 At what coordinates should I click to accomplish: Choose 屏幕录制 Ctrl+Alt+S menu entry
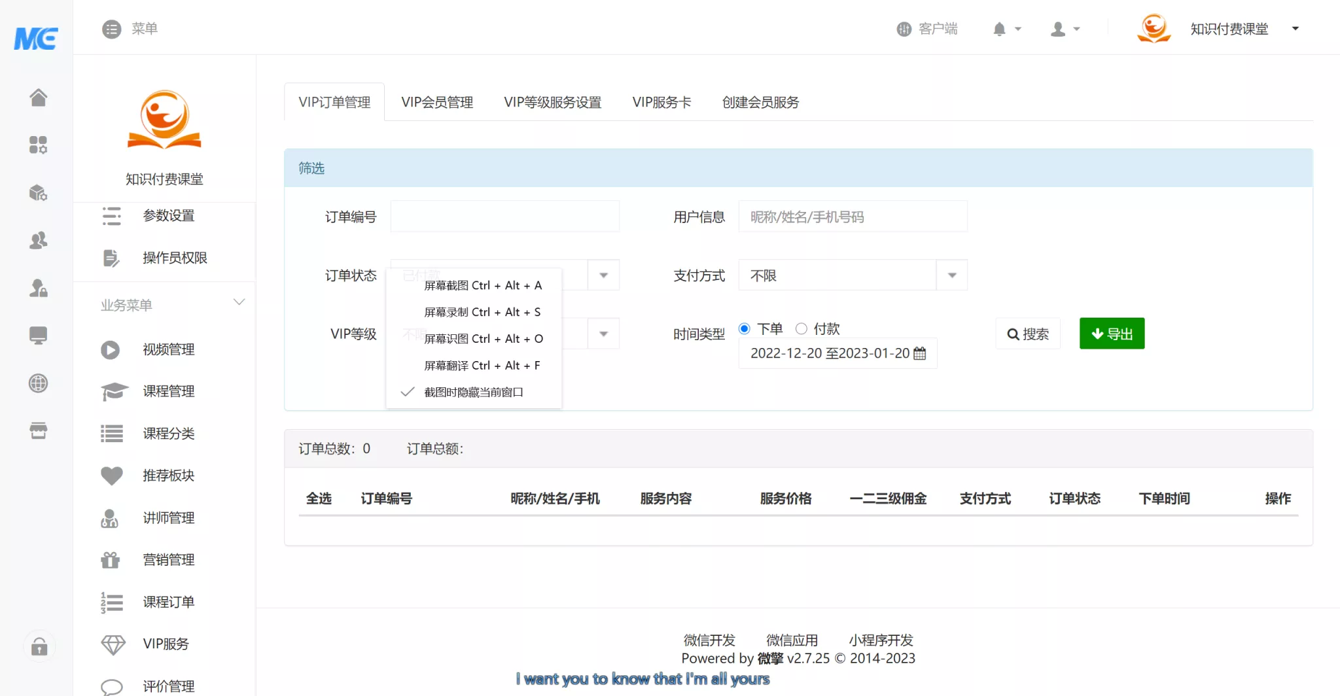[474, 312]
